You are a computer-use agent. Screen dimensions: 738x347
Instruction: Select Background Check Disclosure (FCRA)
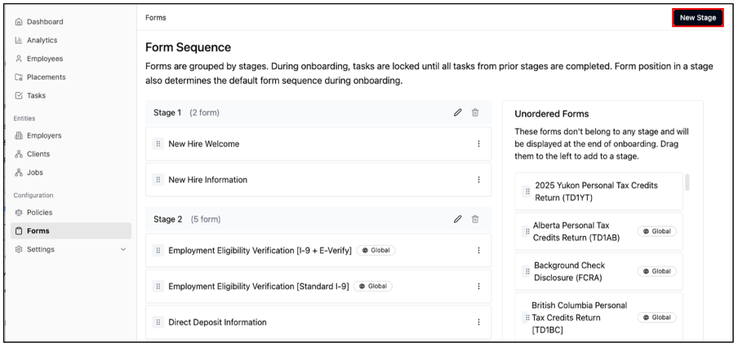(x=598, y=271)
